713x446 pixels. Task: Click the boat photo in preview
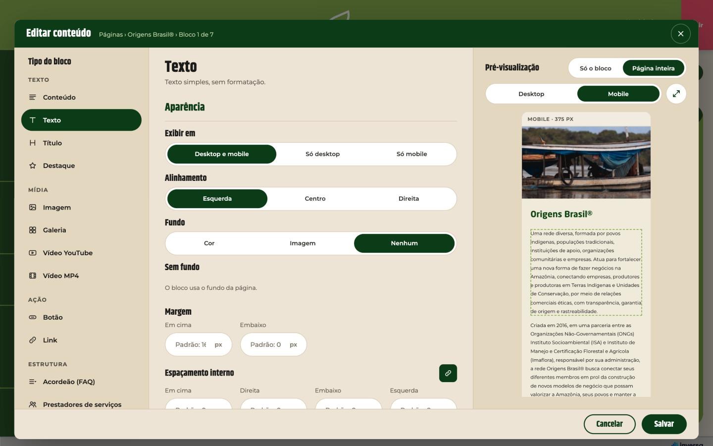coord(586,163)
